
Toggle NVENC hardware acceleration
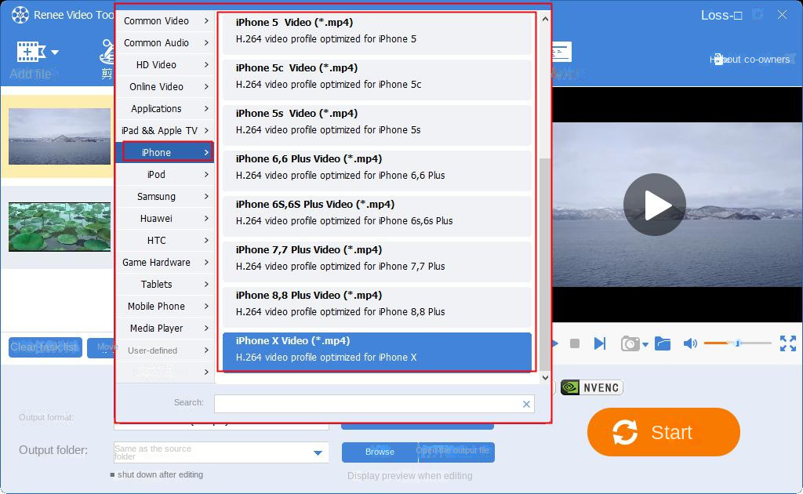pyautogui.click(x=590, y=387)
